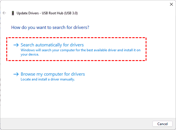Select Browse my computer for drivers

[x=53, y=74]
